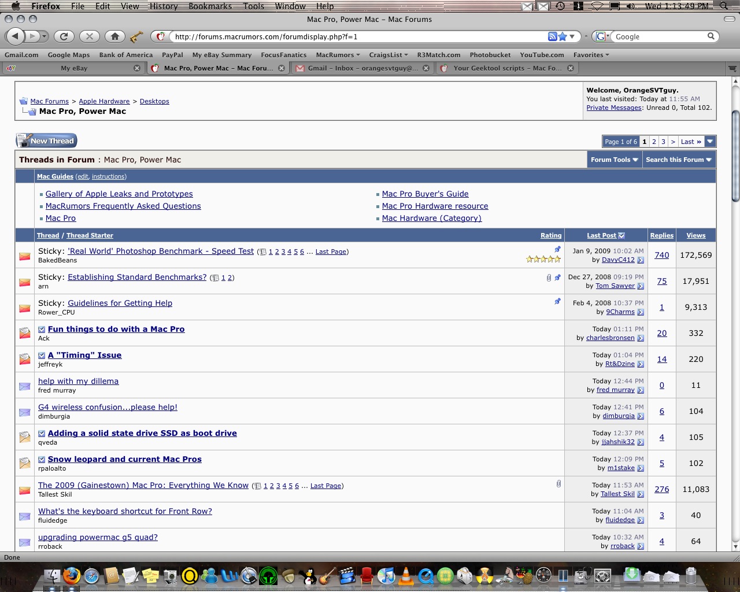Go to first unread in Timing Issue thread
740x592 pixels.
[x=42, y=356]
